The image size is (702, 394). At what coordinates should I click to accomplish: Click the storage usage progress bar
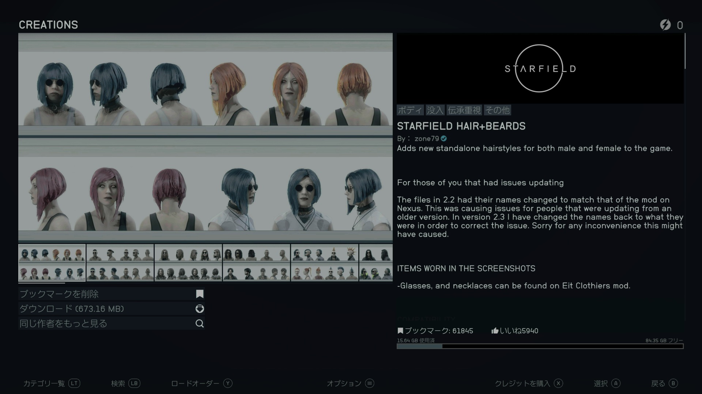pyautogui.click(x=540, y=346)
